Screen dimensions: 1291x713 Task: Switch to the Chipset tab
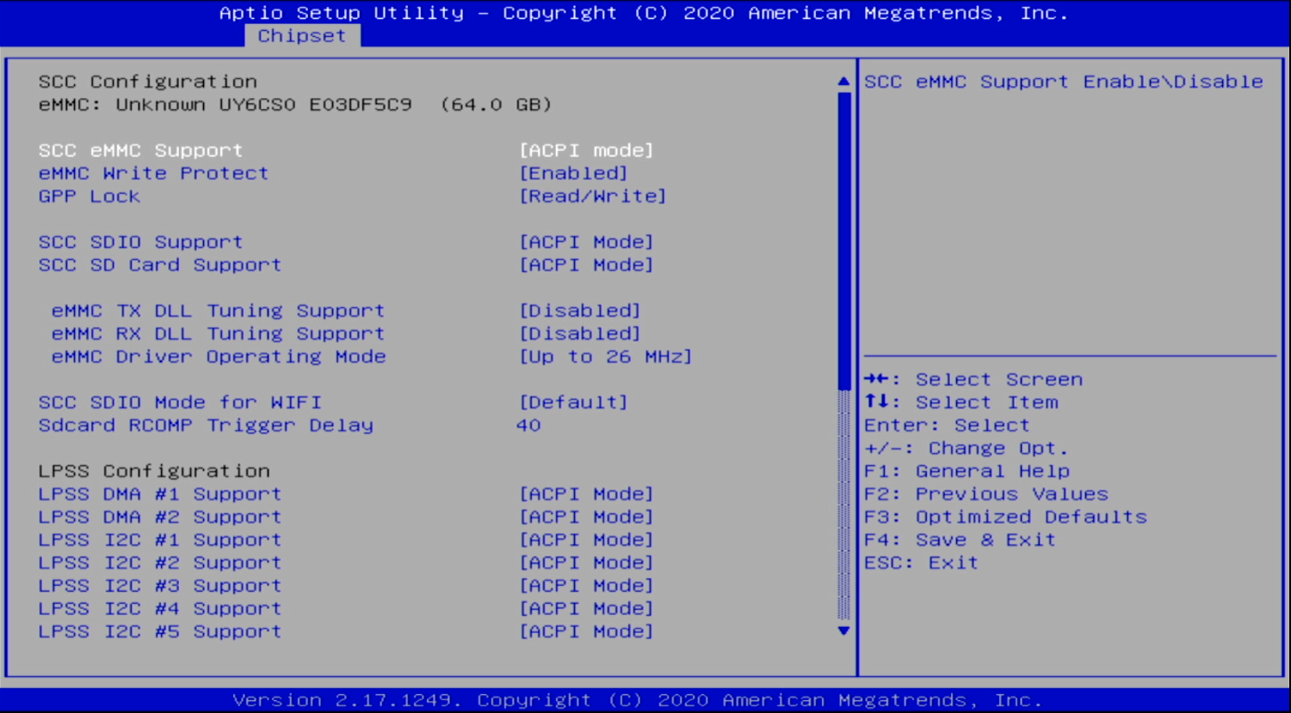pos(301,35)
